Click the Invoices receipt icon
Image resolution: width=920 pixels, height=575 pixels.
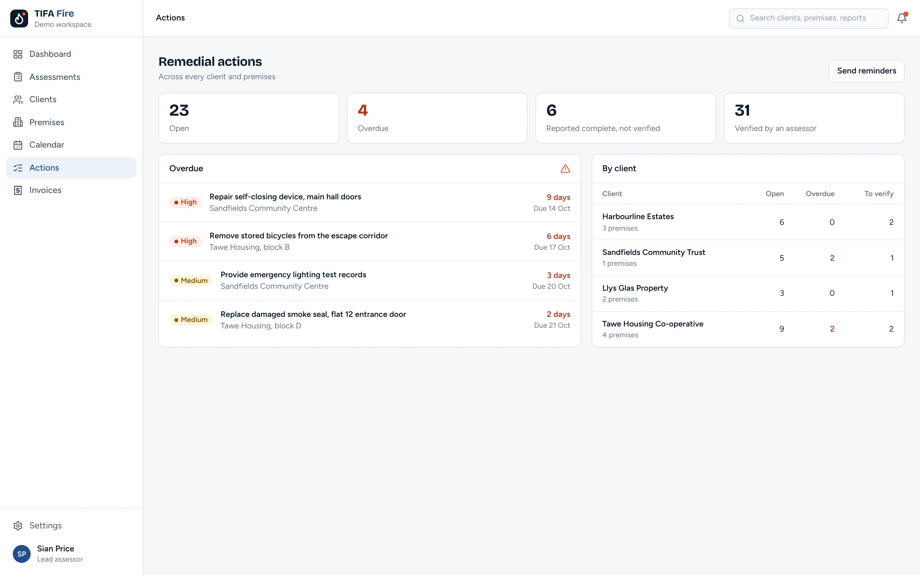coord(18,190)
